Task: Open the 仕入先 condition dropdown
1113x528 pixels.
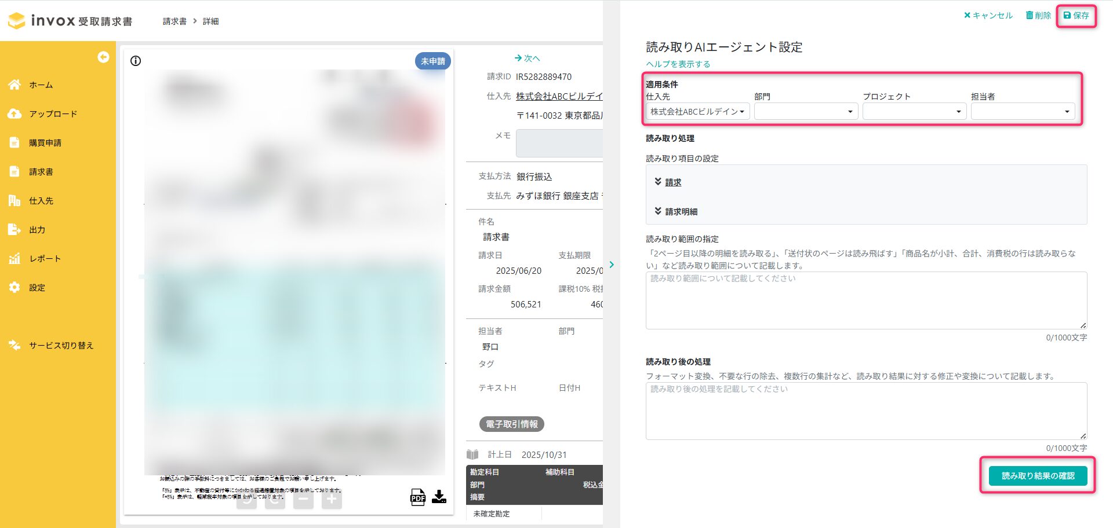Action: click(697, 111)
